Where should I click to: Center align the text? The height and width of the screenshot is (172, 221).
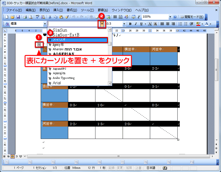pos(168,24)
